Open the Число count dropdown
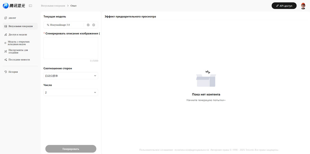This screenshot has height=154, width=310. [71, 92]
